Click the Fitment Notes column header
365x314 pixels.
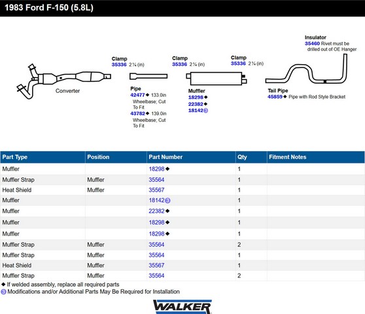pyautogui.click(x=316, y=157)
